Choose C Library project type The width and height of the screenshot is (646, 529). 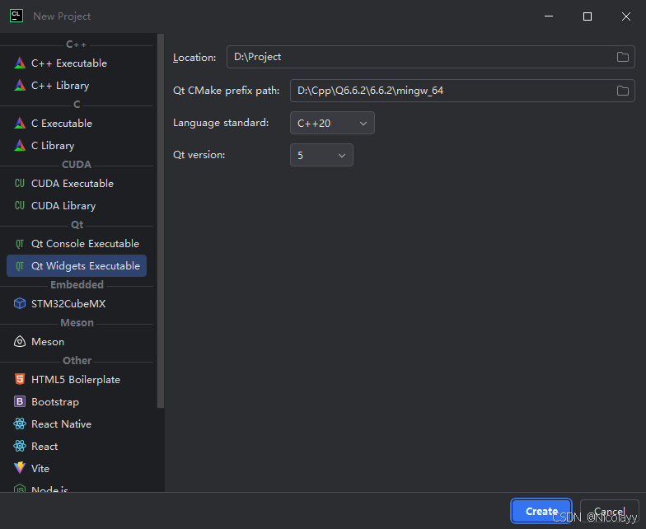click(77, 145)
